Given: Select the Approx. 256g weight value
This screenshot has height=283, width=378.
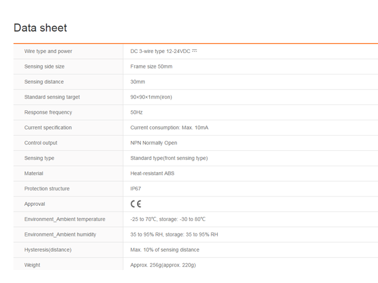Looking at the screenshot, I should (163, 265).
